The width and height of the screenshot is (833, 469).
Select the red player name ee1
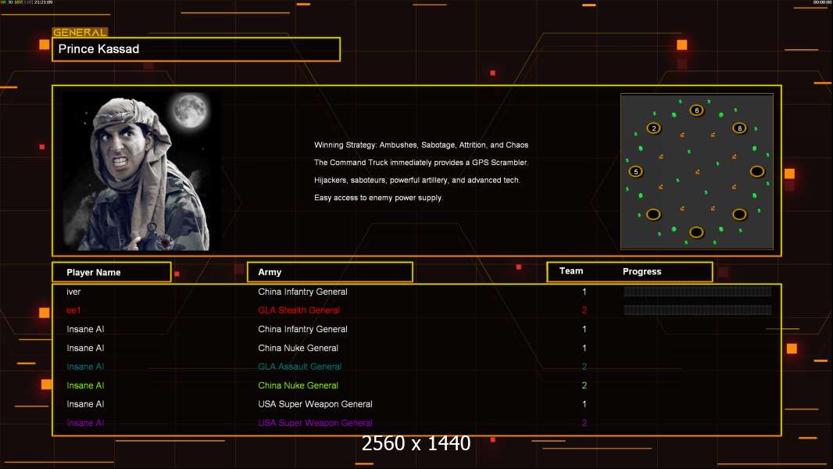(73, 310)
